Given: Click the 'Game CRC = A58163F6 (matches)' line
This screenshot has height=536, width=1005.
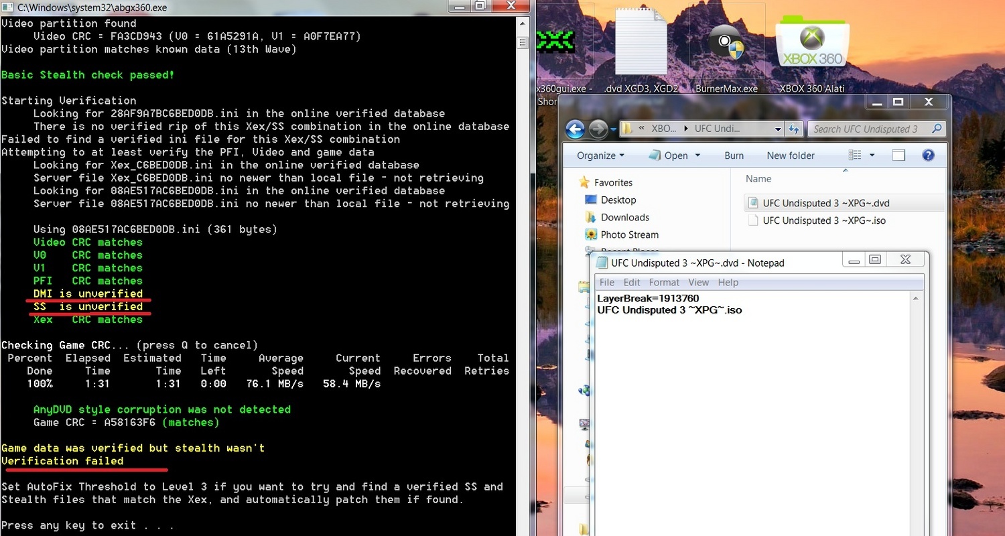Looking at the screenshot, I should pos(127,422).
